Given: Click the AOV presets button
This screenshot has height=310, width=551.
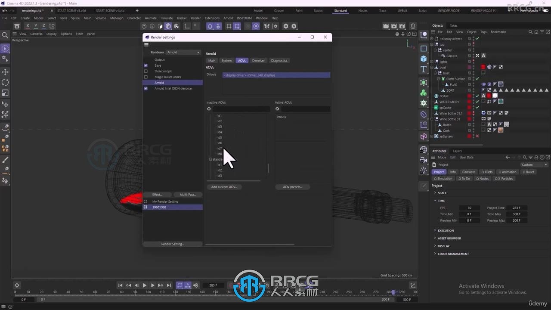Looking at the screenshot, I should click(x=293, y=187).
